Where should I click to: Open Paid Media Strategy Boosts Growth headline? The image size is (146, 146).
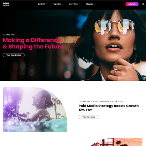pos(109,108)
